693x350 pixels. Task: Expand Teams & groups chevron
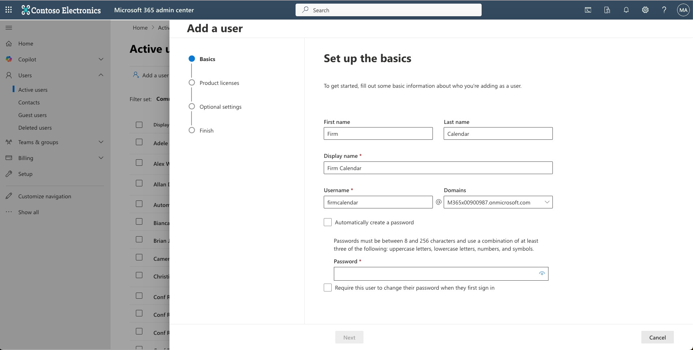coord(101,142)
